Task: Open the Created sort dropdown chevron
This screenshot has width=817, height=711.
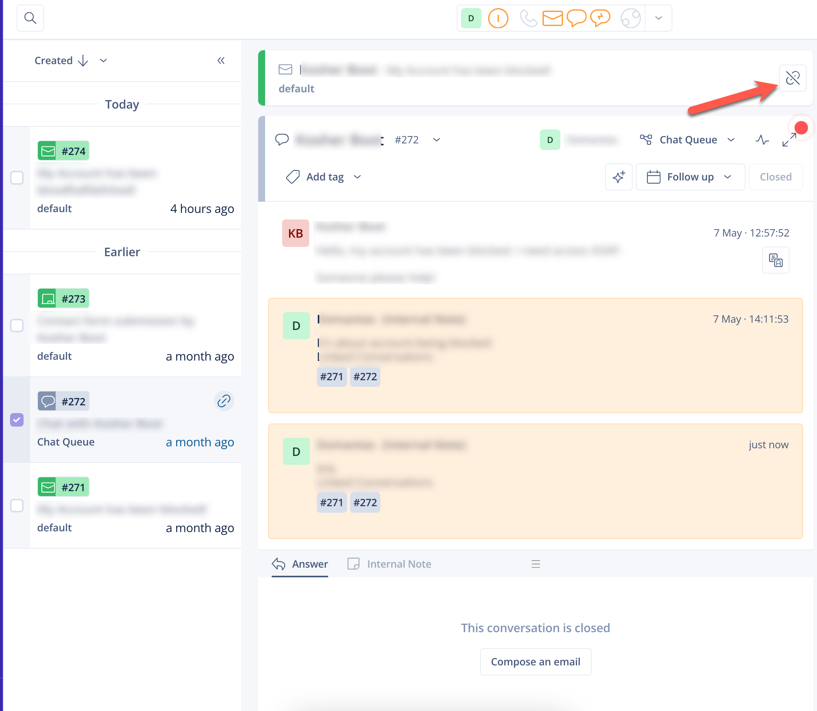Action: [x=103, y=60]
